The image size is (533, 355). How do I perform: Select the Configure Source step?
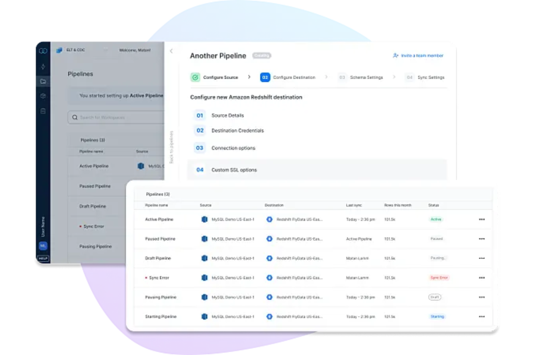[x=214, y=77]
